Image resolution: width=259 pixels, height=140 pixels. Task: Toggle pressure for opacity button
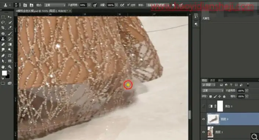click(x=95, y=5)
